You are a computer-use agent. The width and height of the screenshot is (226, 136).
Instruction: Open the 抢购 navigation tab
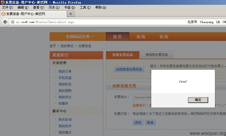(x=141, y=37)
